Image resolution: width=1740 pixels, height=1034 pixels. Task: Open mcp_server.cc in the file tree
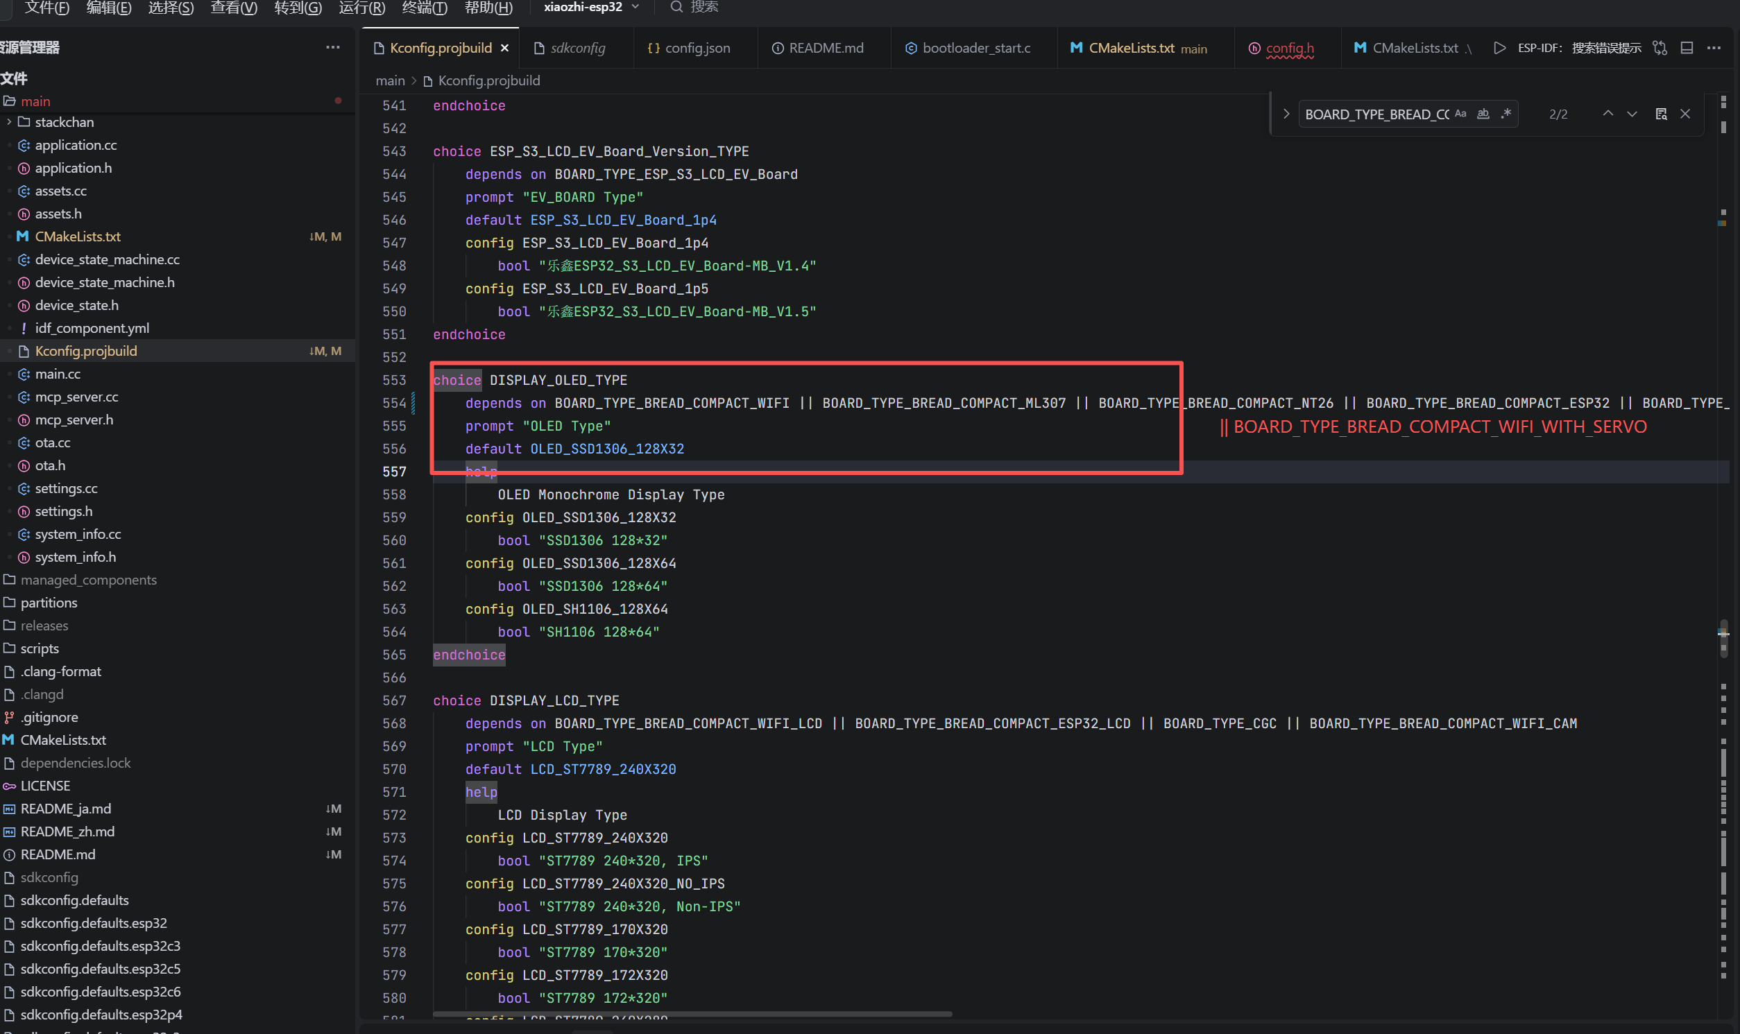76,397
